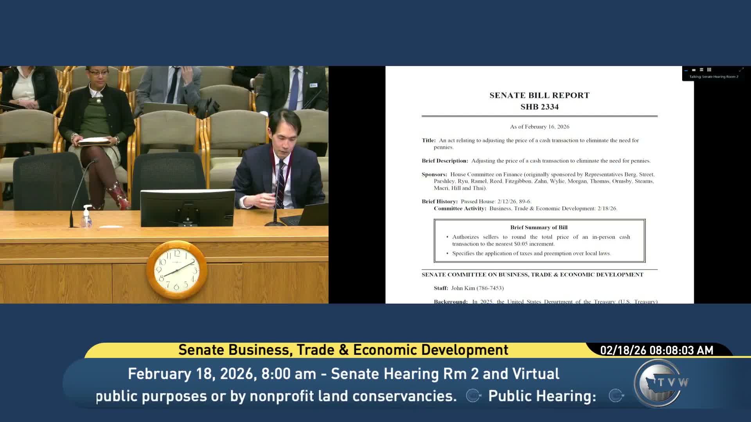Click the Talking: Senate Hearing Room 2 label

[x=714, y=77]
